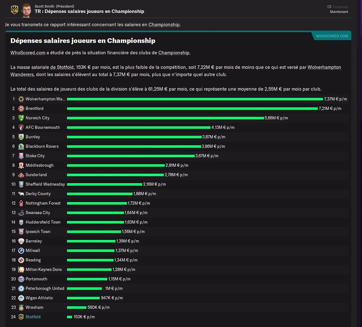Click the Norwich City crest icon
The image size is (362, 327).
click(21, 118)
